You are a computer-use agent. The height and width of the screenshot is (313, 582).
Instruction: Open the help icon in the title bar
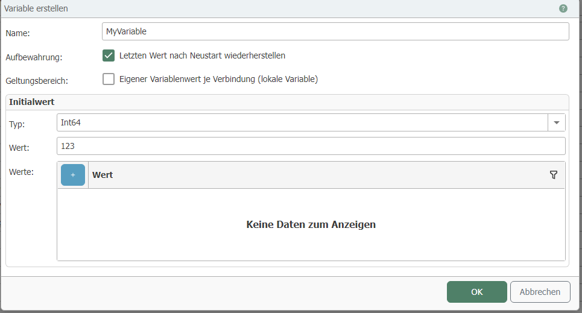point(563,8)
